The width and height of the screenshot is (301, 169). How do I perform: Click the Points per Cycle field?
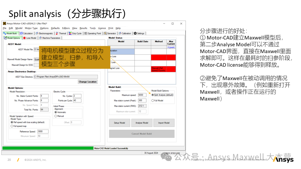coord(77,100)
